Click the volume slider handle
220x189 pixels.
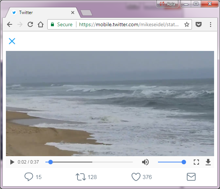coord(184,162)
